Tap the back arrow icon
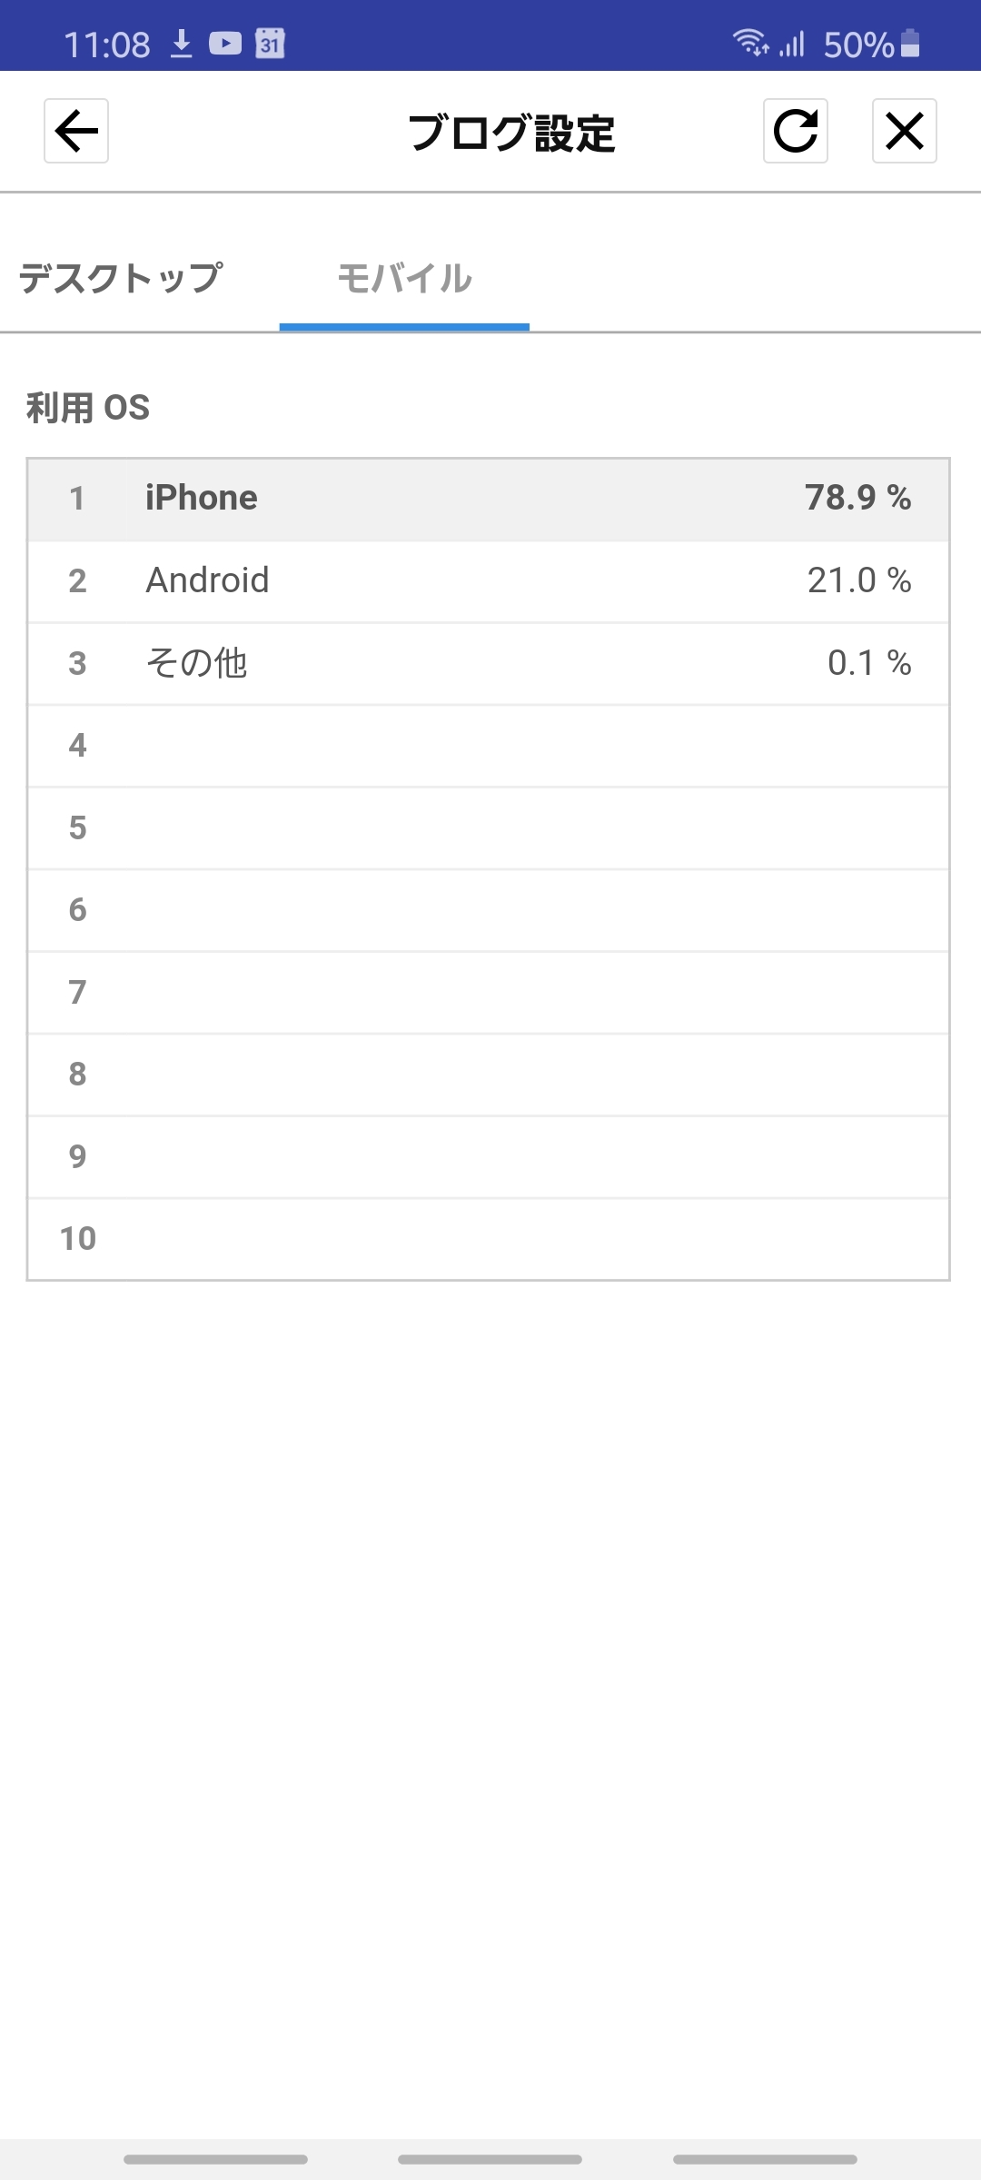This screenshot has width=981, height=2180. pos(76,131)
